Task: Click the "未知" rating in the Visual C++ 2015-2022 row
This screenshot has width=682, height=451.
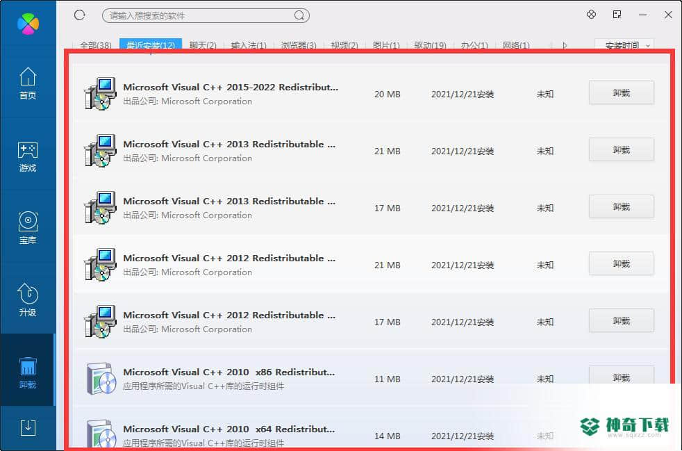Action: pos(545,94)
